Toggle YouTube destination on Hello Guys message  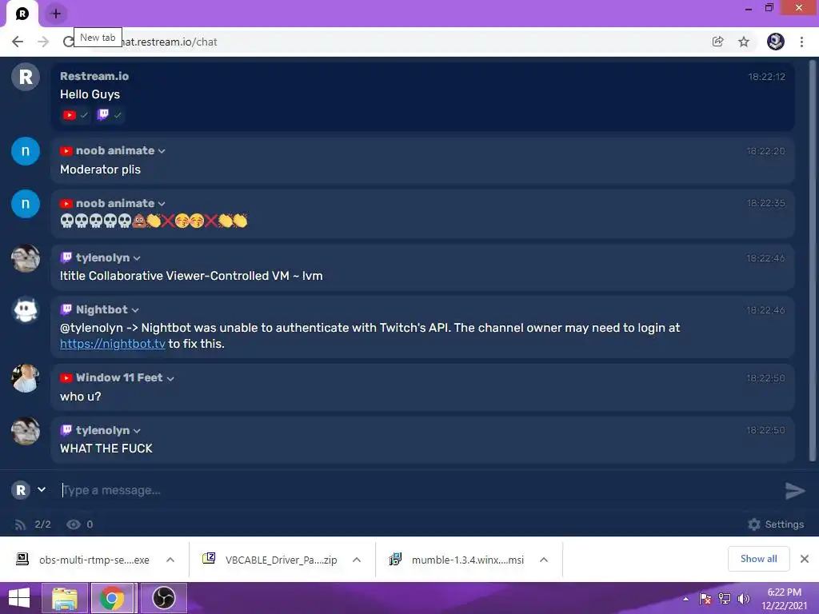coord(75,115)
